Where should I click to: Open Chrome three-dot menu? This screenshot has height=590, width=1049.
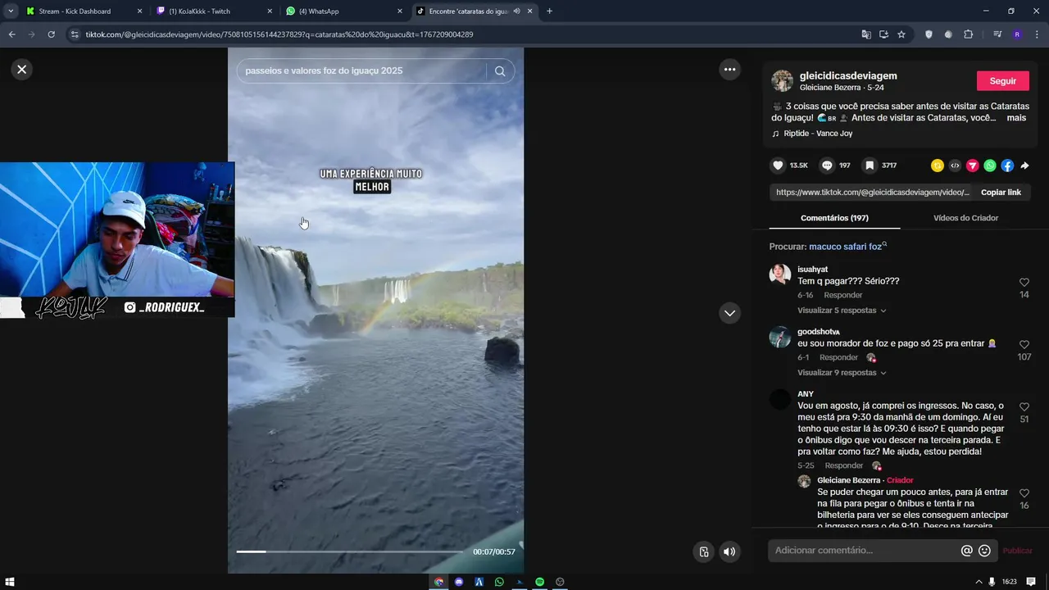[1037, 34]
